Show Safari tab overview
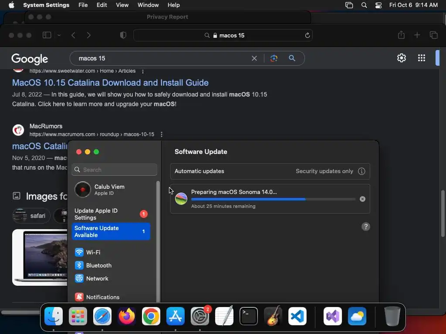The width and height of the screenshot is (446, 334). pyautogui.click(x=434, y=35)
